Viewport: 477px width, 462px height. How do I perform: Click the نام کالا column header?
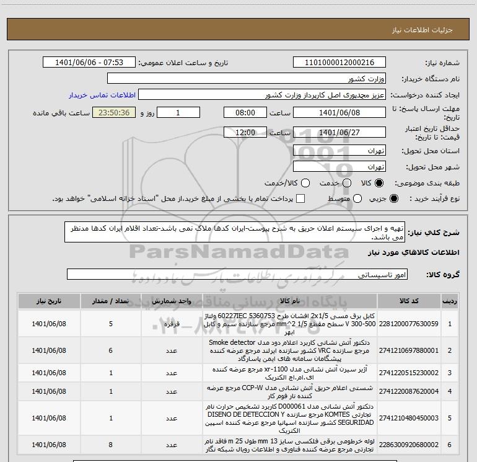coord(290,301)
